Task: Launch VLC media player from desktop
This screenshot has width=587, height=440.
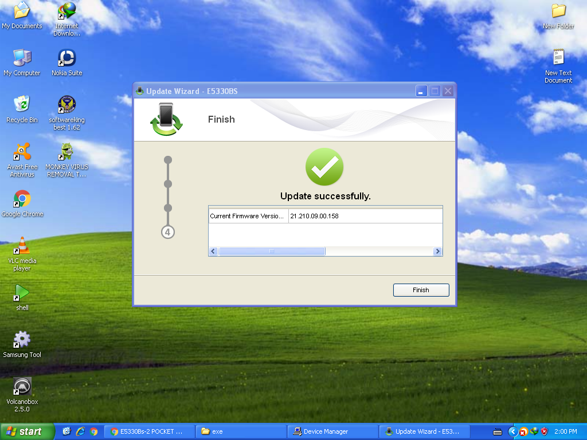Action: point(22,246)
